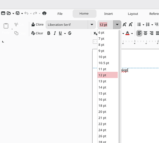
Task: Choose 10 pt from the size list
Action: coord(108,57)
